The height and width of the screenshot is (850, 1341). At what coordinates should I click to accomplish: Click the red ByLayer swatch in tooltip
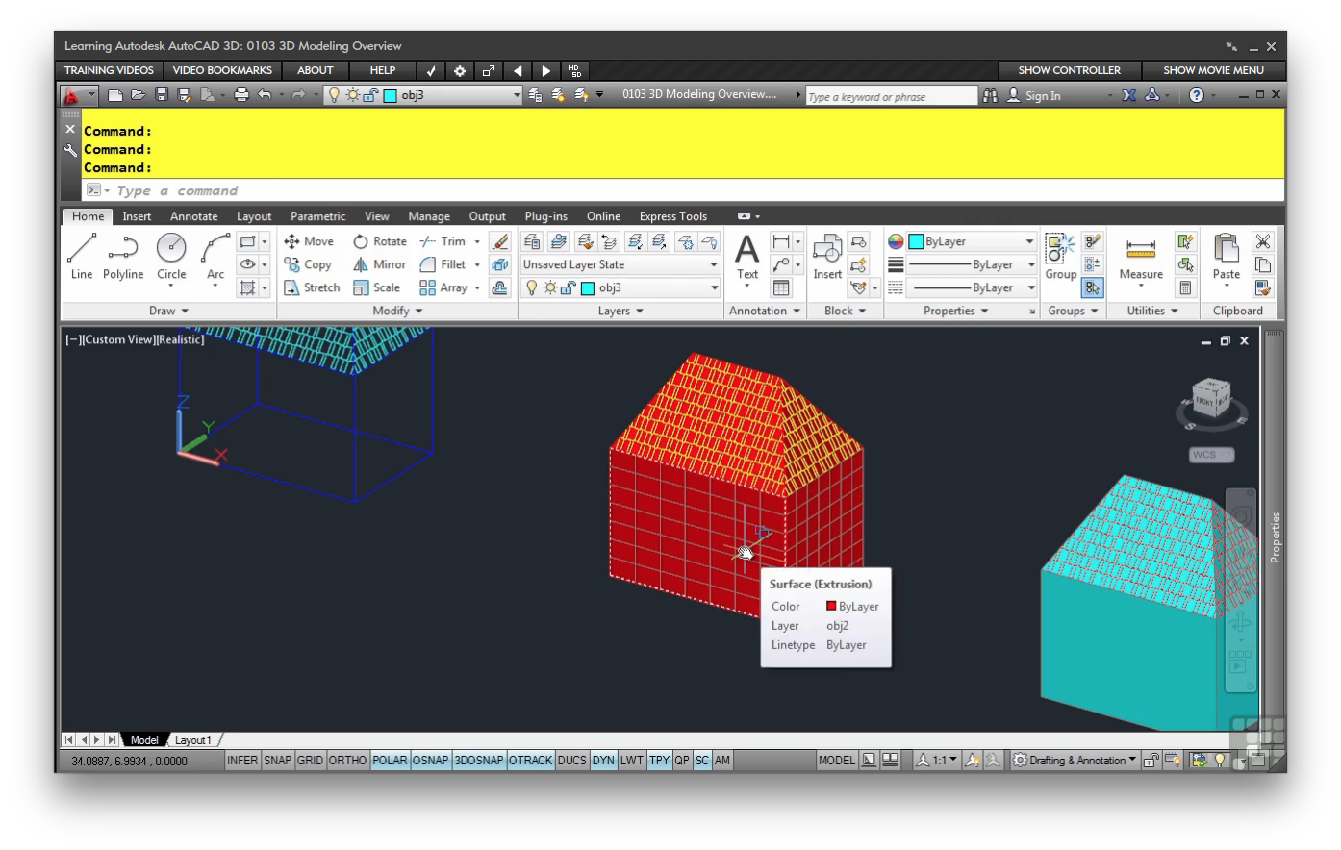tap(831, 606)
